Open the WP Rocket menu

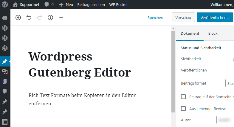pyautogui.click(x=118, y=5)
